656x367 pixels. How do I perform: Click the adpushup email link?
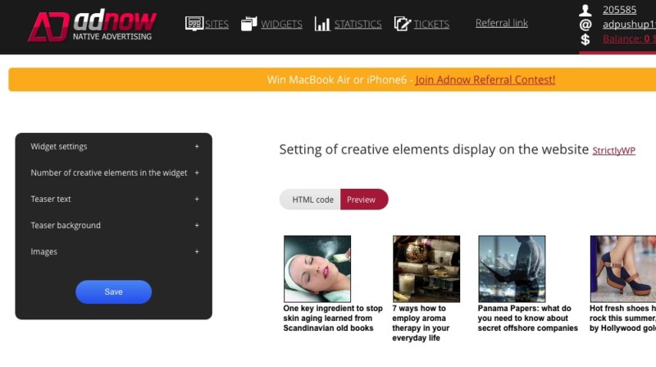pyautogui.click(x=629, y=25)
